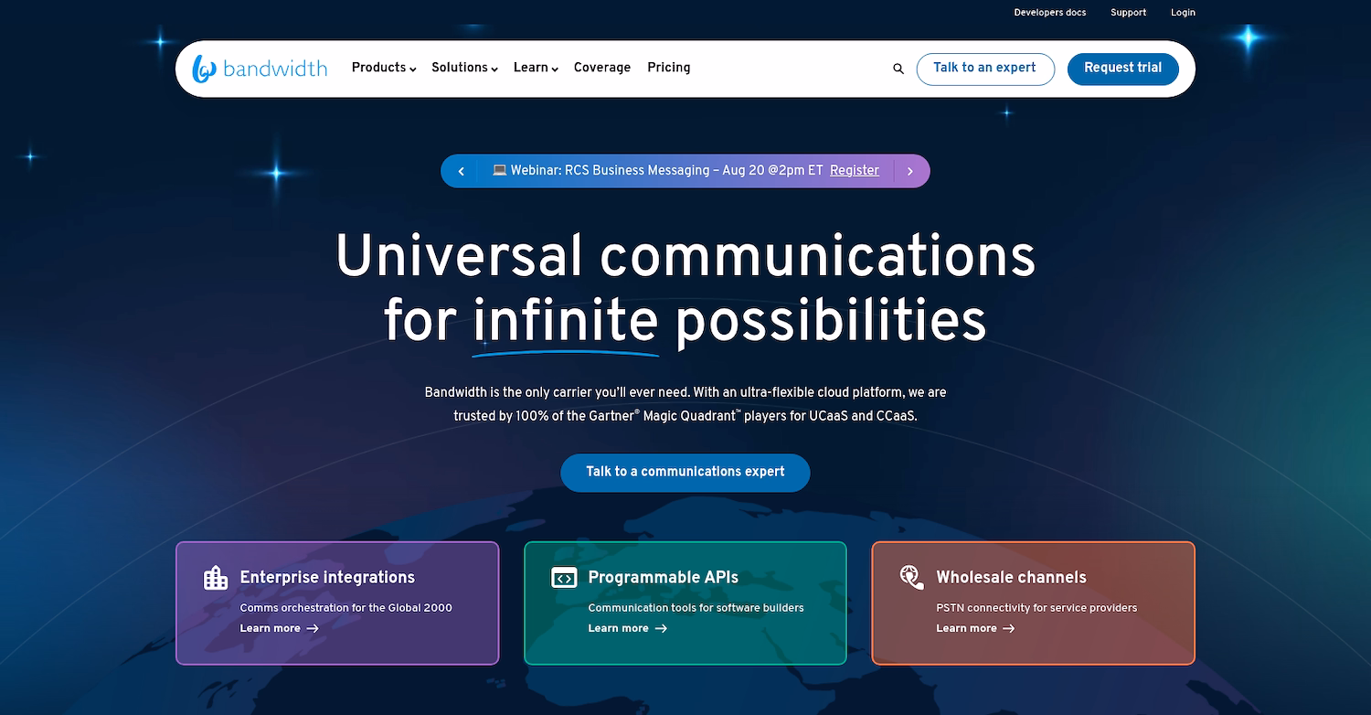Click arrow beside Programmable APIs Learn more
1371x715 pixels.
[661, 629]
